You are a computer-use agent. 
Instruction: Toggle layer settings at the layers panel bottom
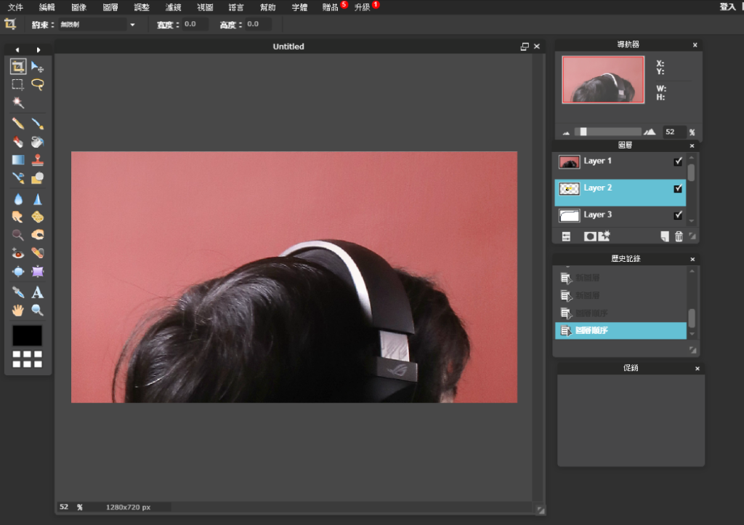tap(566, 236)
